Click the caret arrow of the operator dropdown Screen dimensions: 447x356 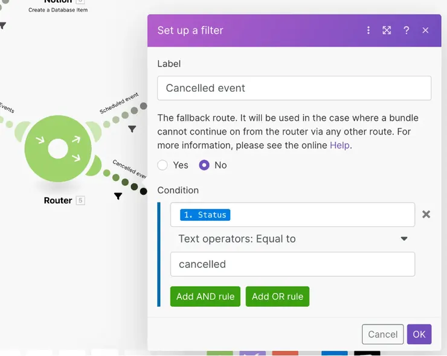(x=404, y=239)
